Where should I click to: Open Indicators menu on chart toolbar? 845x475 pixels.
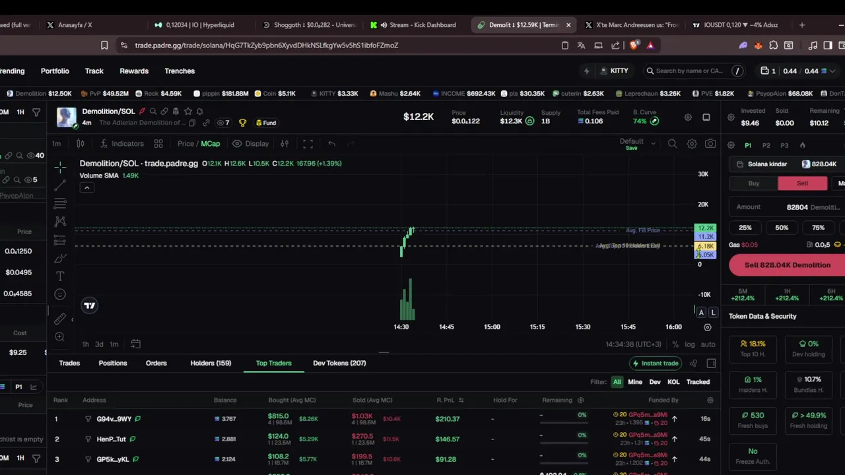coord(121,143)
